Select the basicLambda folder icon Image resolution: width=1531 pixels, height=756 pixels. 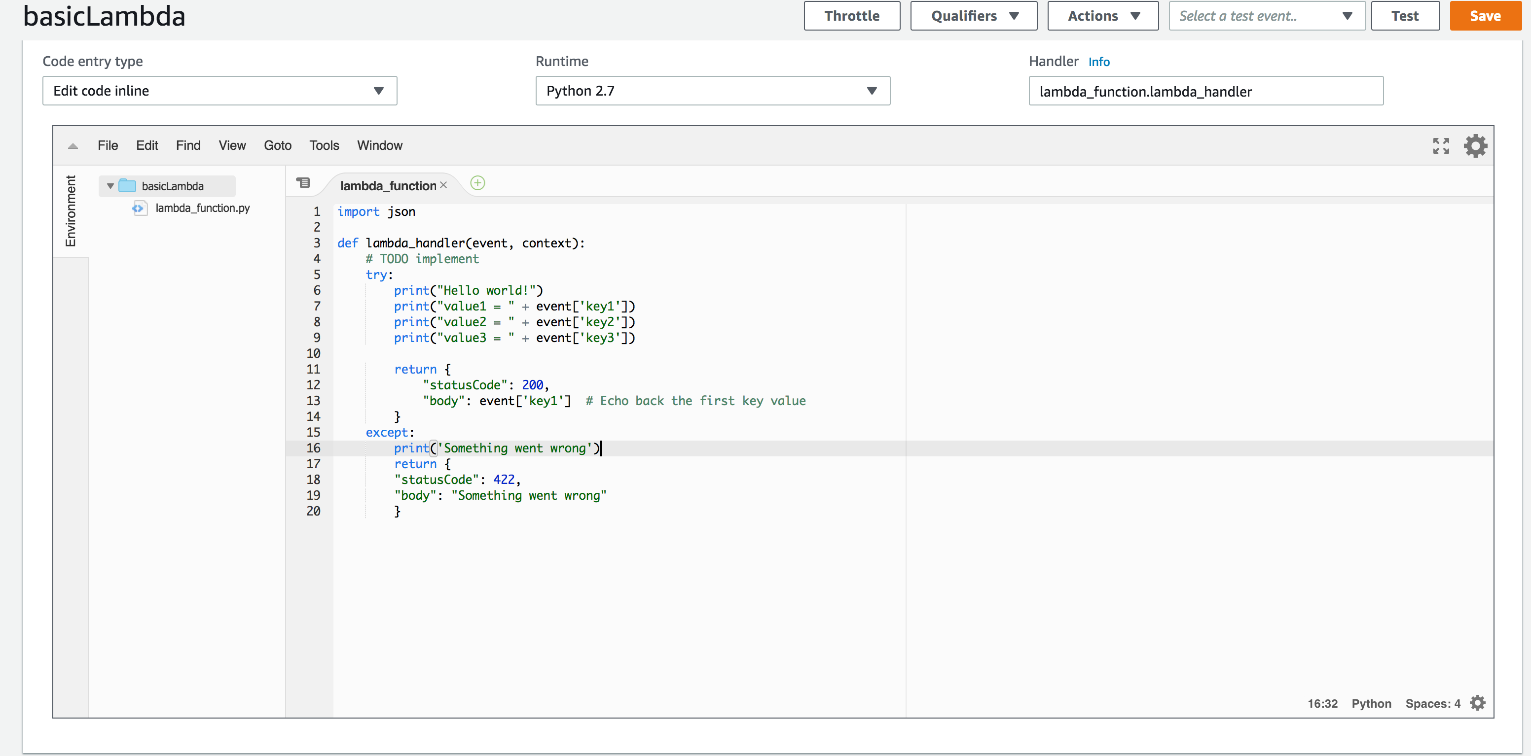(x=127, y=186)
